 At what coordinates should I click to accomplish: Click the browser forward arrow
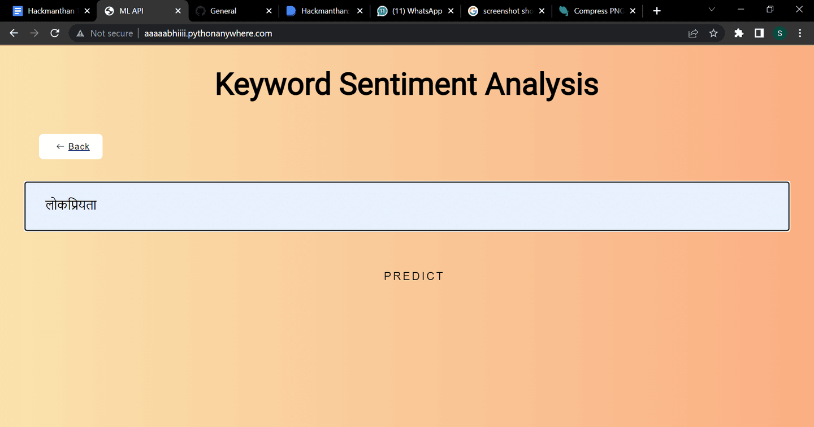coord(34,33)
